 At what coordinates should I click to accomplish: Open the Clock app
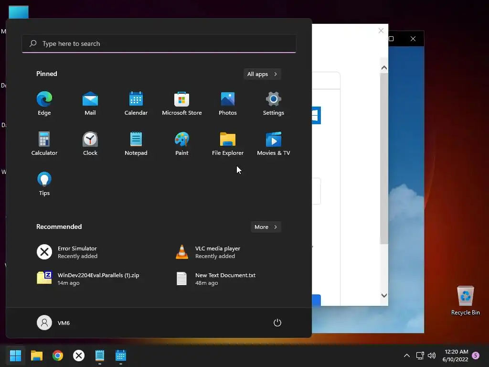90,143
